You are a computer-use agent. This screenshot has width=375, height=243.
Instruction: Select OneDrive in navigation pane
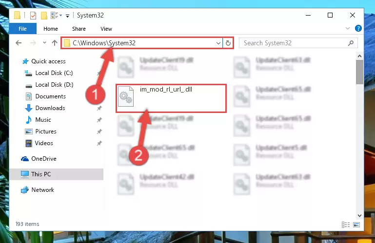[x=44, y=159]
